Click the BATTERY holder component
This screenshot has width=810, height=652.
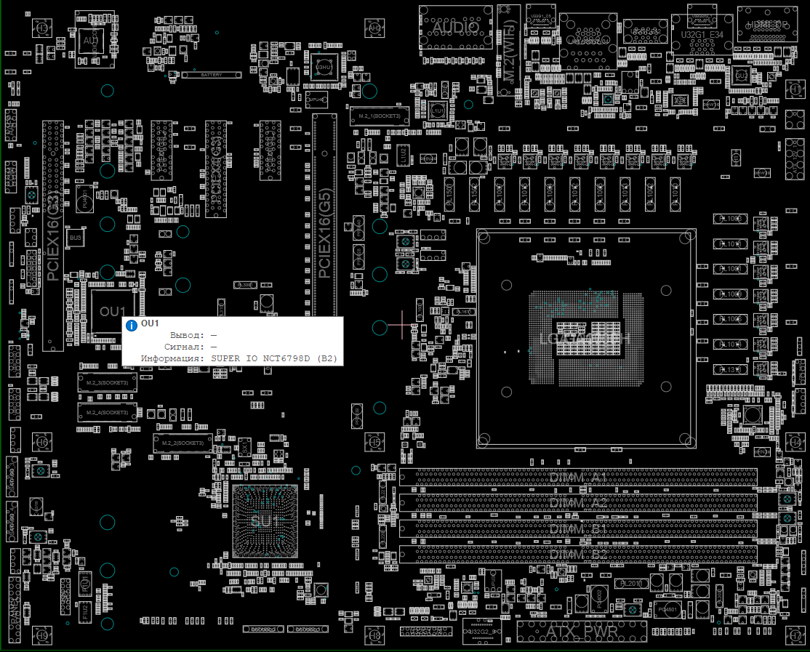tap(212, 75)
